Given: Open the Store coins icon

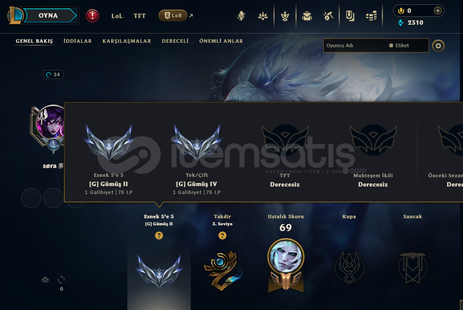Looking at the screenshot, I should pos(371,16).
